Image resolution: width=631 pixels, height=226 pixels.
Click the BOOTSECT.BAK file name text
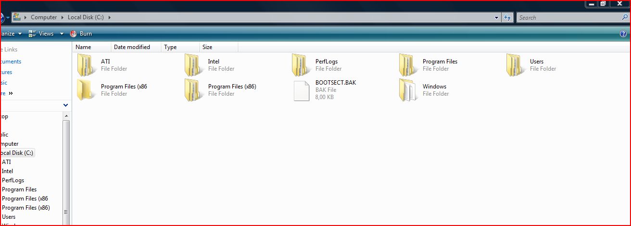point(336,83)
